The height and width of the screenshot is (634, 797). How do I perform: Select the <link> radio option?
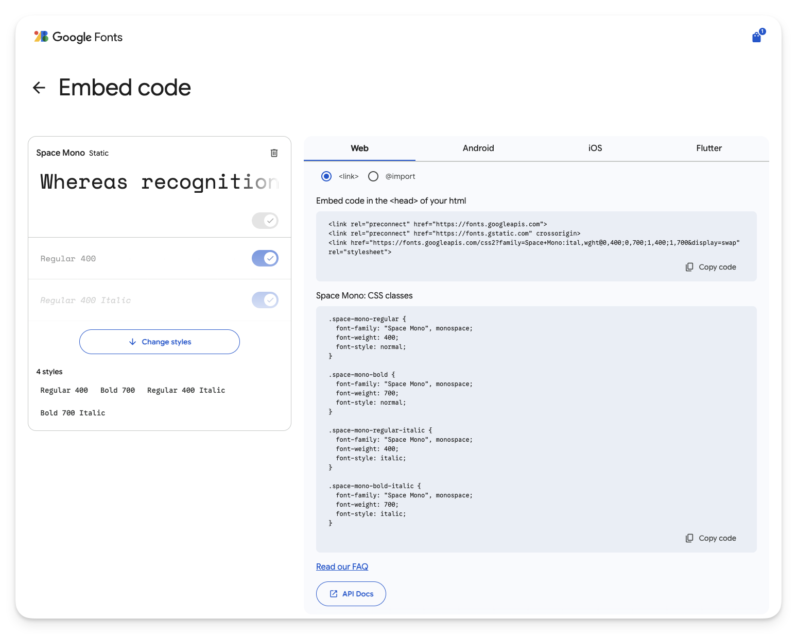point(326,176)
